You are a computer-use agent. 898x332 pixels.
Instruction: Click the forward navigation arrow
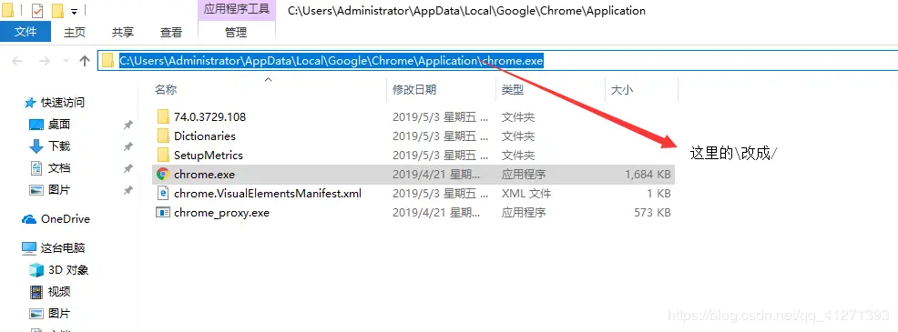45,61
